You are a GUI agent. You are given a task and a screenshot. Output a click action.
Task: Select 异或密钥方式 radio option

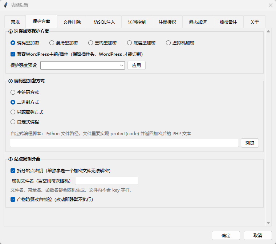click(x=27, y=112)
